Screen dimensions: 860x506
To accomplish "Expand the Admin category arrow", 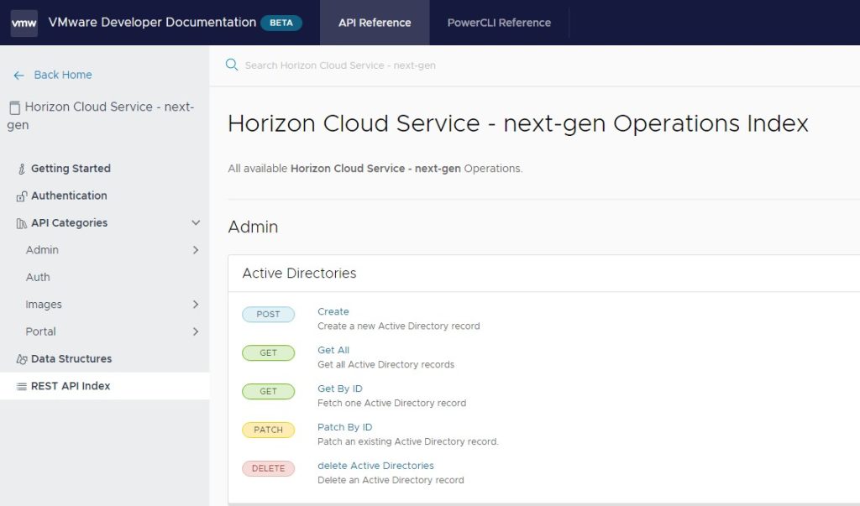I will click(x=196, y=250).
